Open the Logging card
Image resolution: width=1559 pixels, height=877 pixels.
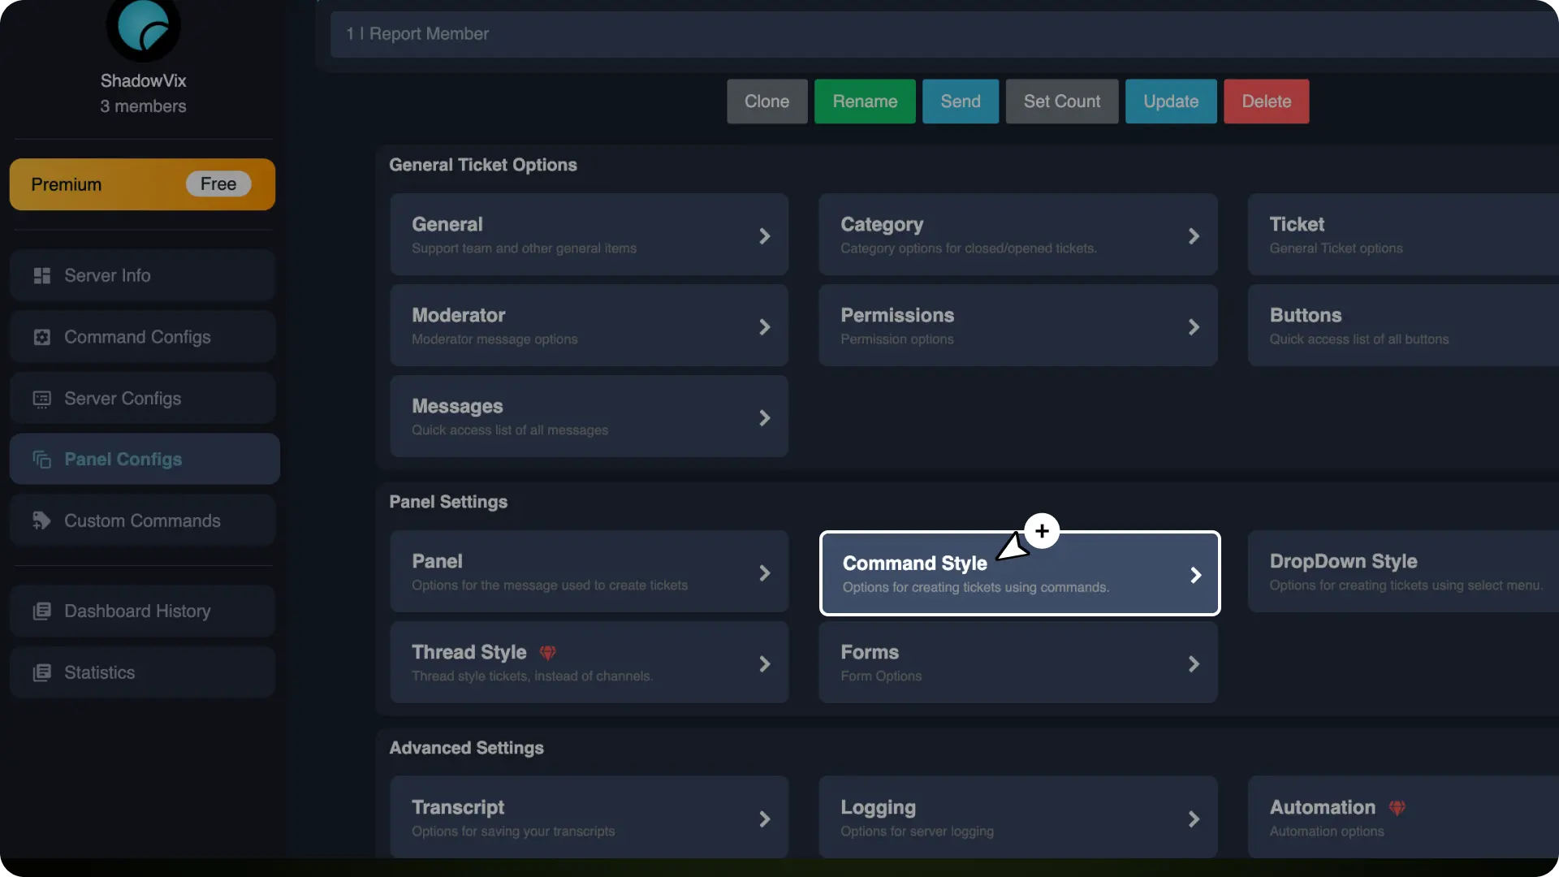[1018, 817]
